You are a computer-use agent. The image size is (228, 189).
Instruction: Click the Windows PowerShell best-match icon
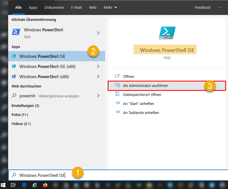click(x=16, y=32)
